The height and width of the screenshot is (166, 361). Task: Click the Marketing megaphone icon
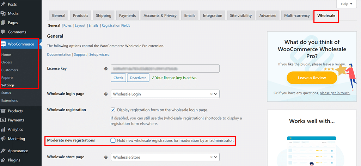3,139
